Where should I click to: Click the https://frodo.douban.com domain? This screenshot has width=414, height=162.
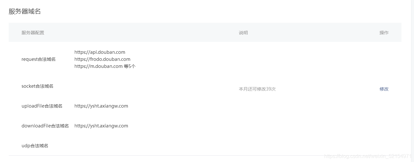tap(102, 59)
